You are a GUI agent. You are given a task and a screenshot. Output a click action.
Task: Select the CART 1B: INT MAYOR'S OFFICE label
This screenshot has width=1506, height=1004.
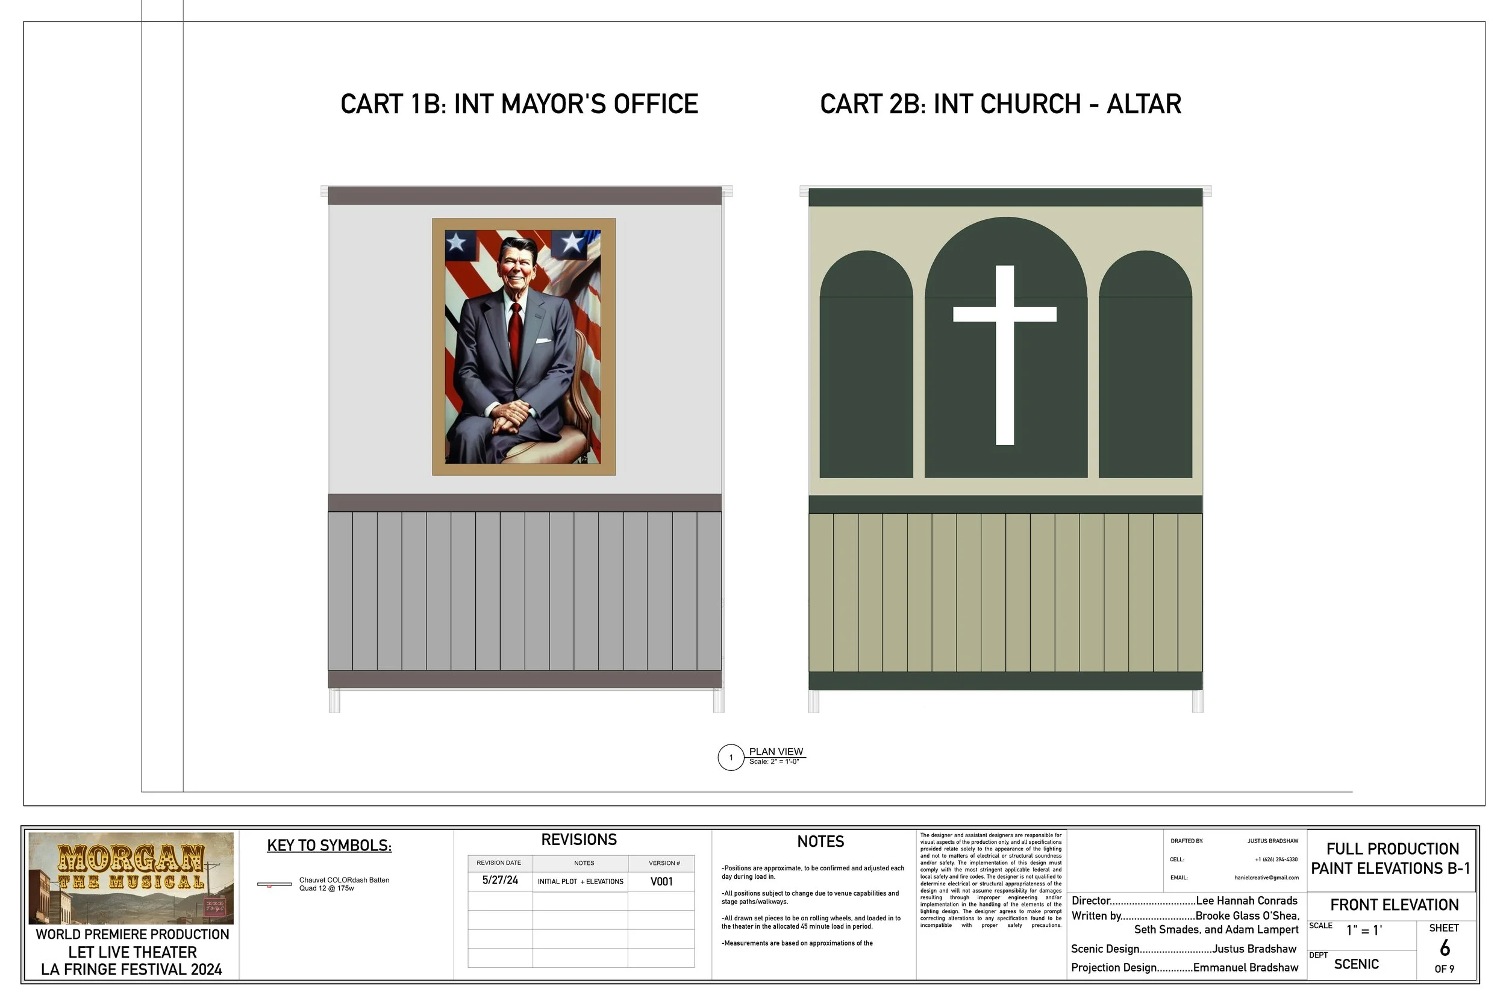519,102
